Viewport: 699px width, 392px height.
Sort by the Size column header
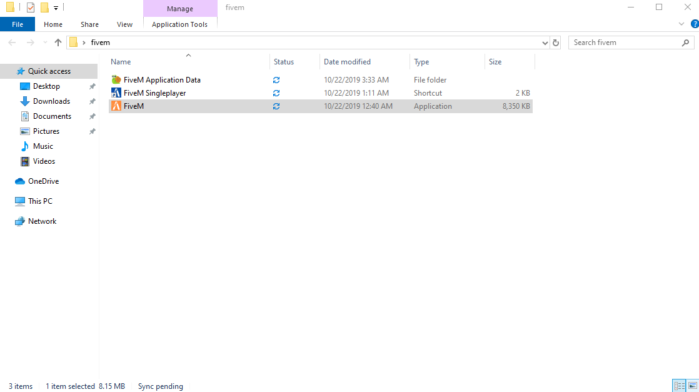pos(510,61)
